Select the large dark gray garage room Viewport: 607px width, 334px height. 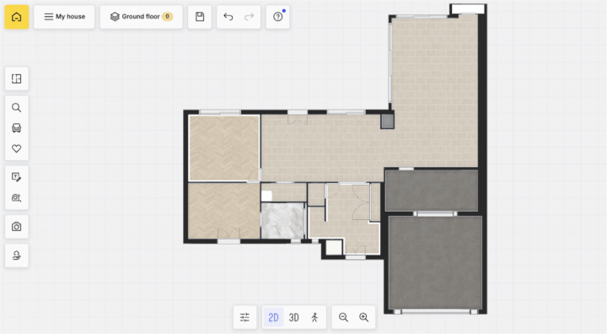click(x=436, y=262)
